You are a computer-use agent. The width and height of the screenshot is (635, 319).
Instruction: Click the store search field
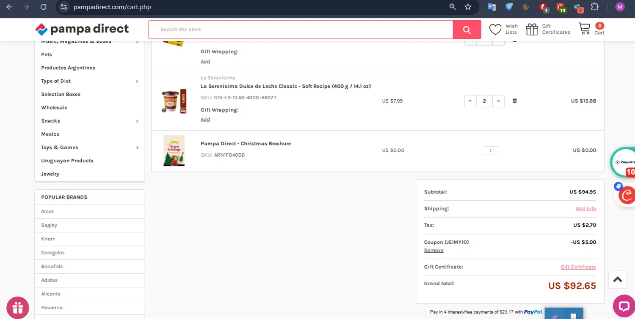(301, 30)
